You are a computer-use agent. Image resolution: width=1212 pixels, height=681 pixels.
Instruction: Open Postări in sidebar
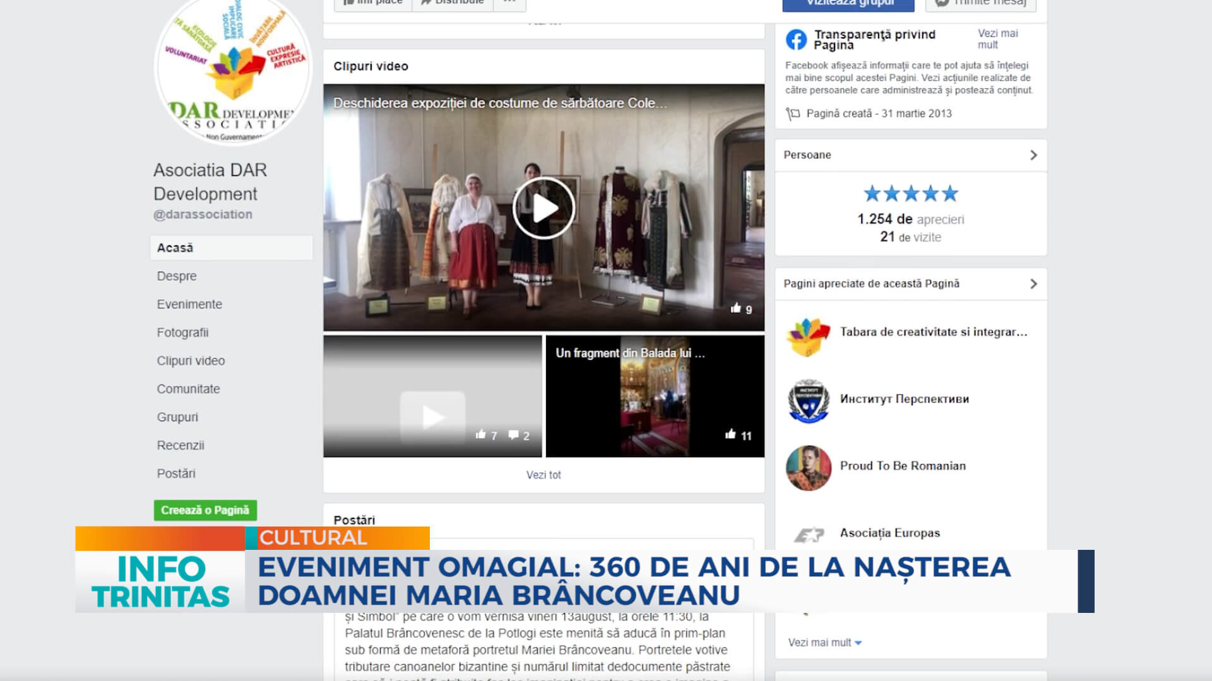click(x=176, y=474)
